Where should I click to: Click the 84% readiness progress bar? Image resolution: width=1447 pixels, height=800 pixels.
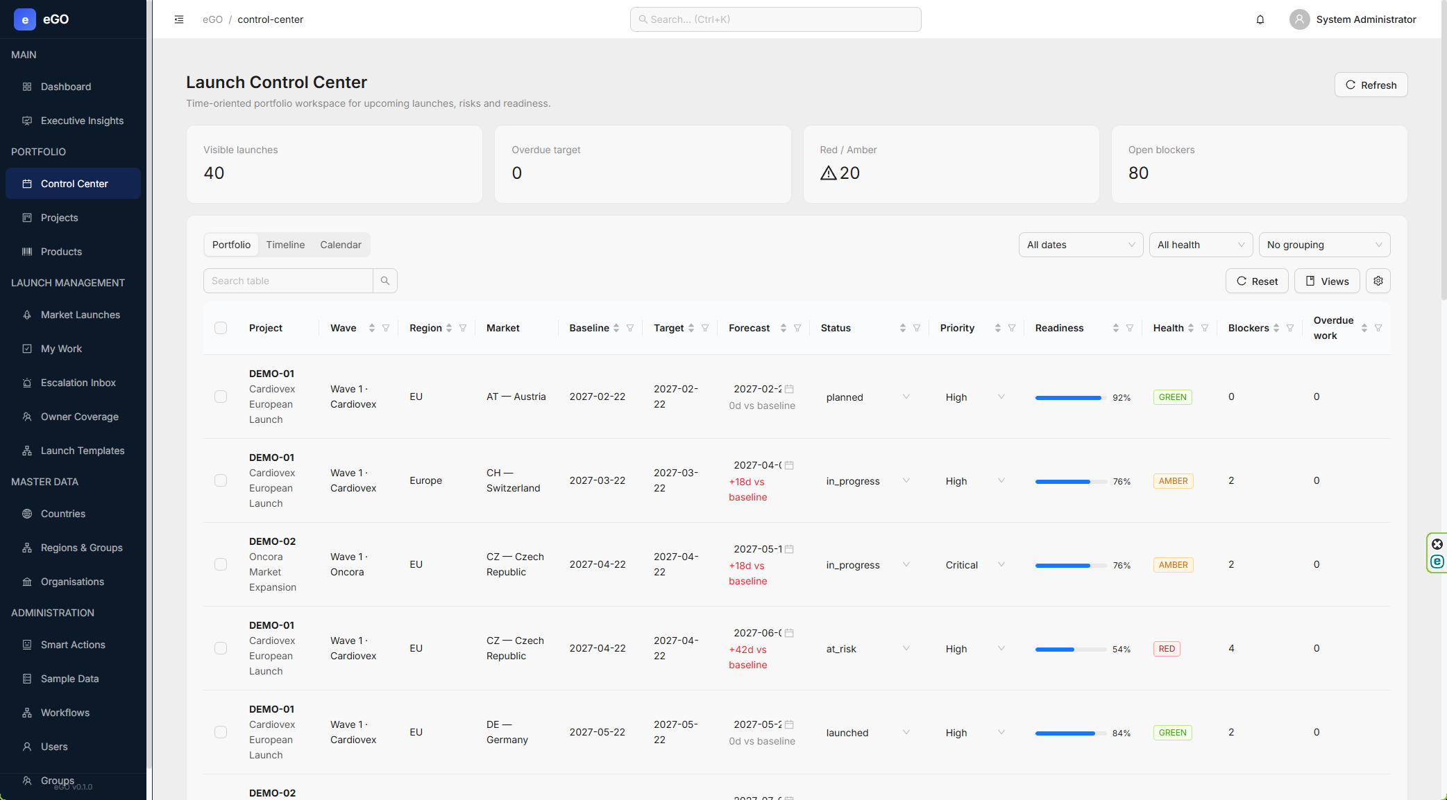coord(1071,733)
